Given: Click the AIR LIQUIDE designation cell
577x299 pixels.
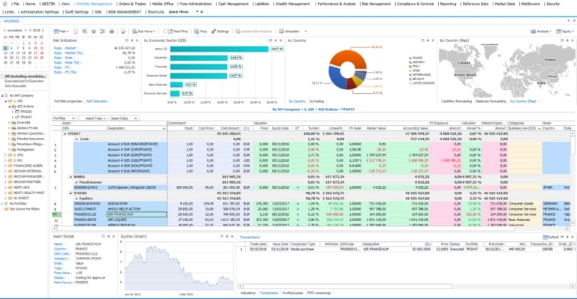Looking at the screenshot, I should (137, 220).
